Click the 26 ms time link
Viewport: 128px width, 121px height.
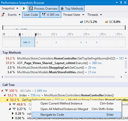coord(92,68)
